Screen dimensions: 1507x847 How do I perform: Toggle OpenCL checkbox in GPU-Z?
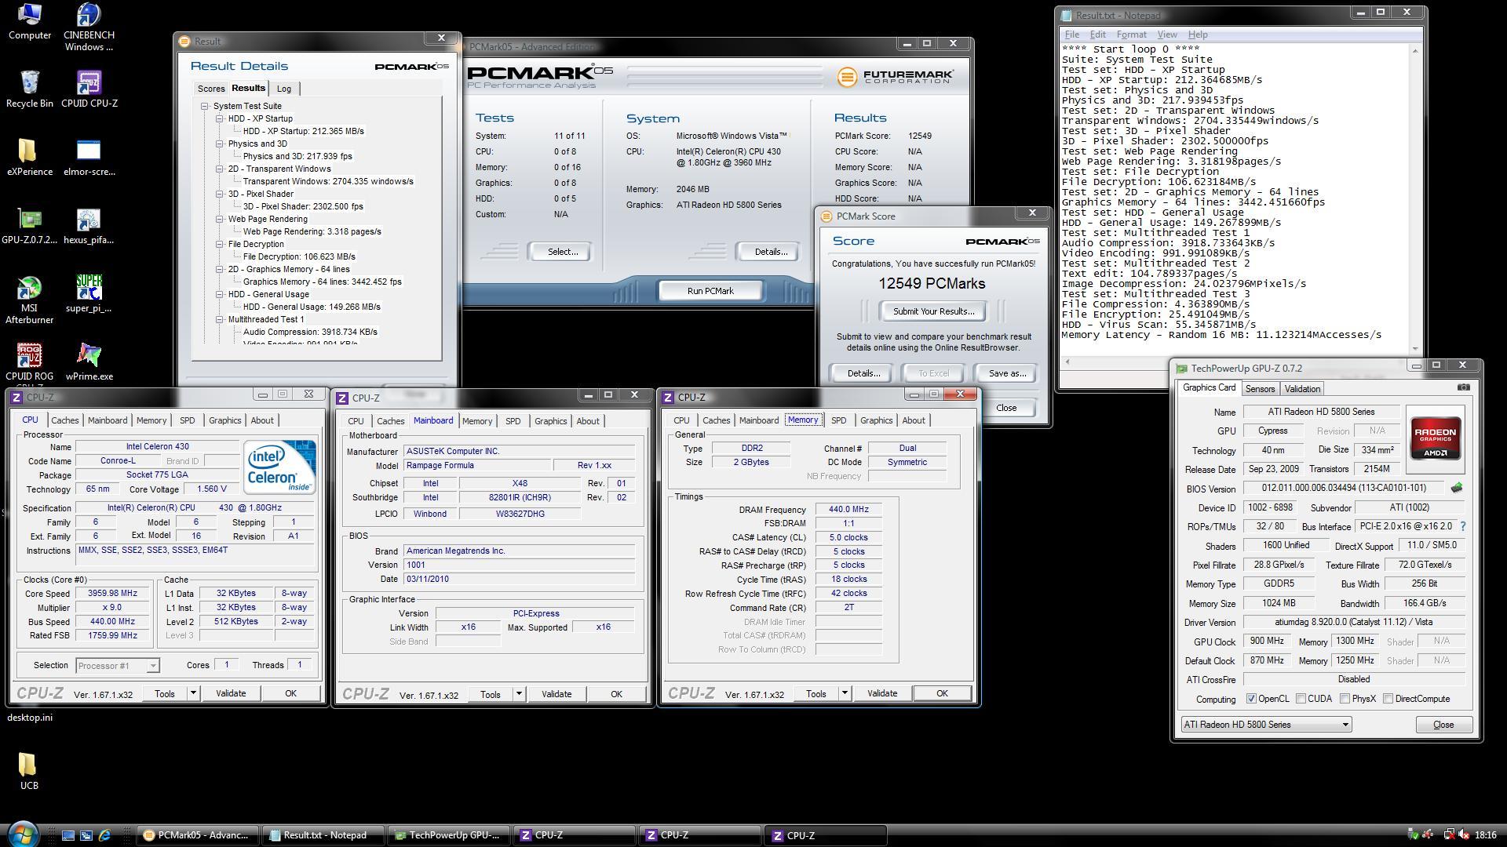1251,699
